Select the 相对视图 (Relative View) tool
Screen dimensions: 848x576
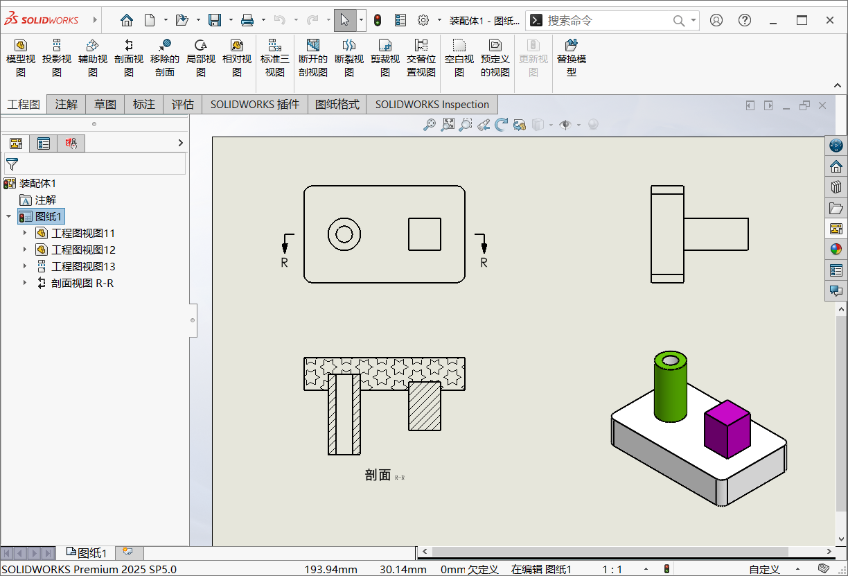click(237, 58)
